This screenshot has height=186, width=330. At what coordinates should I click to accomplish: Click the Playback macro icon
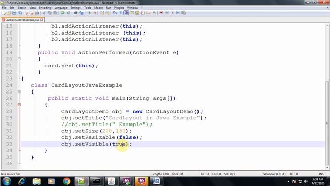172,13
